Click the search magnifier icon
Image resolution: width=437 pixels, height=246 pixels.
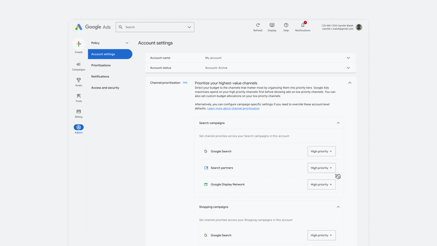(120, 27)
